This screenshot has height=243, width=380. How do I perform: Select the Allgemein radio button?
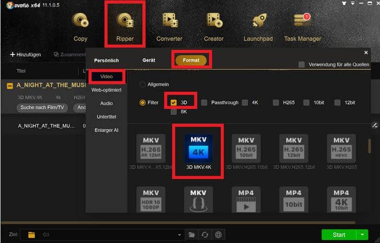[142, 84]
